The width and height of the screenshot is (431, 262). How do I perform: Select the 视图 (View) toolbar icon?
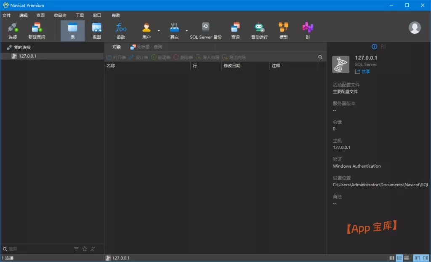[x=97, y=31]
